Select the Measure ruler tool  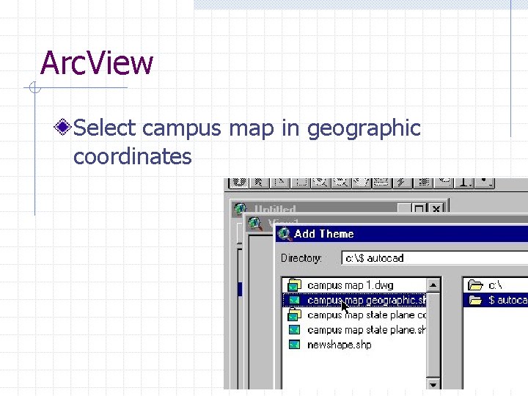tap(381, 183)
